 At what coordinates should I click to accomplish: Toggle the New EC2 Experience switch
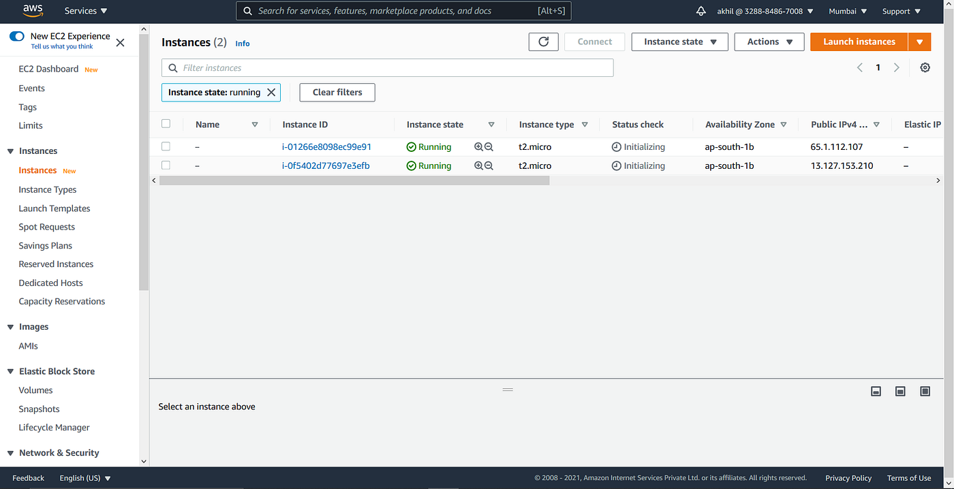17,36
